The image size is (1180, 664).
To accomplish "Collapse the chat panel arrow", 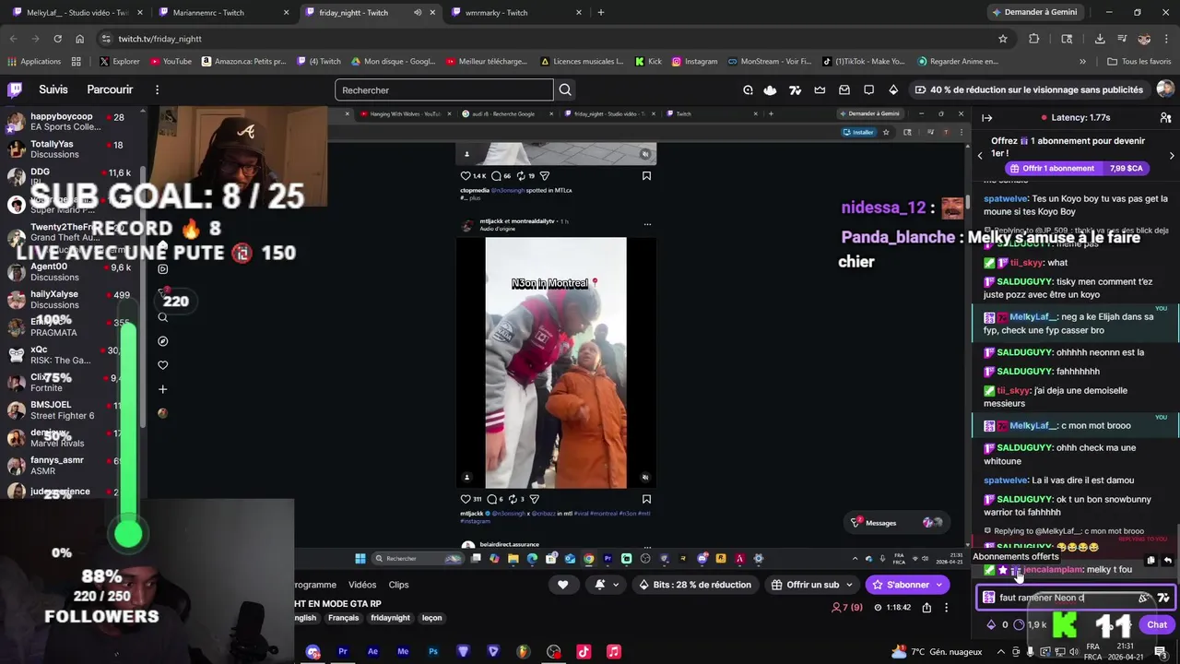I will (x=986, y=118).
